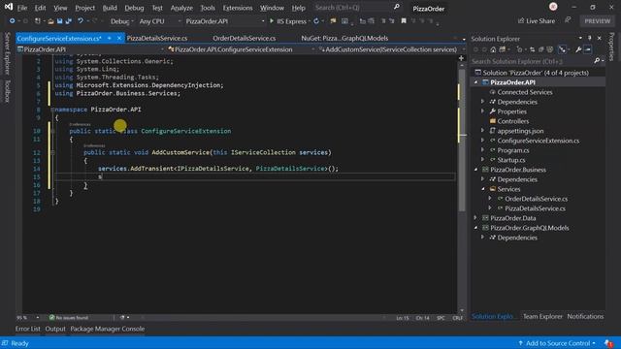The image size is (621, 349).
Task: Click the Open File folder icon
Action: pyautogui.click(x=50, y=21)
